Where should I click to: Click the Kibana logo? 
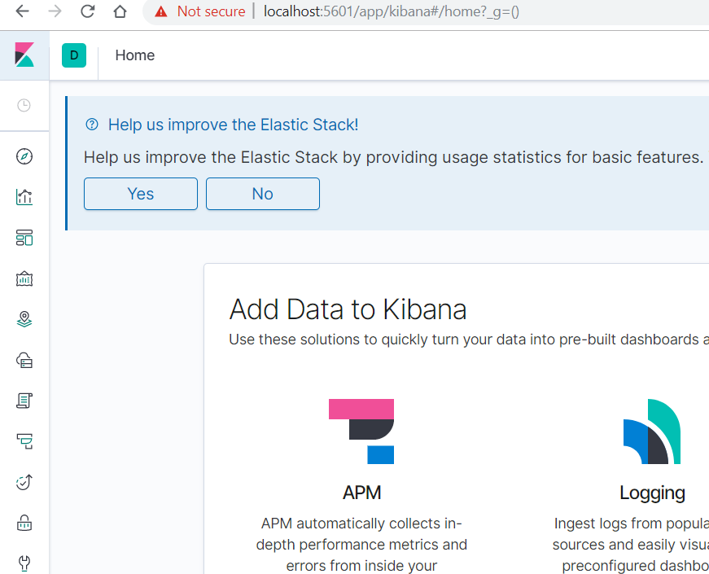click(24, 55)
